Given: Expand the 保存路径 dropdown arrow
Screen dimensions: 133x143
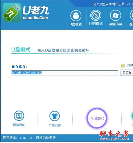Looking at the screenshot, I should [116, 73].
